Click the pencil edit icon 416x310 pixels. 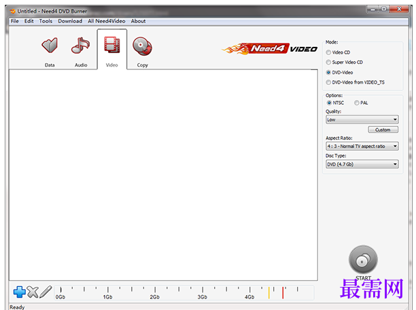[x=46, y=292]
